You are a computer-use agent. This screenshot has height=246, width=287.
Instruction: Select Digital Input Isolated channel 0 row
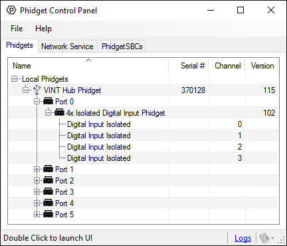tap(143, 124)
